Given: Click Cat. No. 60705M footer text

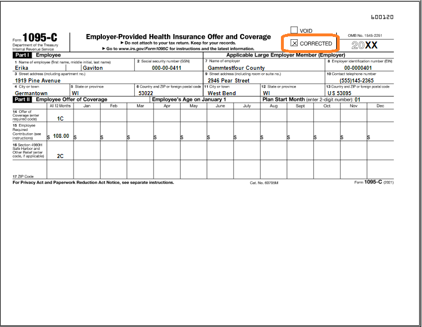Looking at the screenshot, I should pos(264,183).
